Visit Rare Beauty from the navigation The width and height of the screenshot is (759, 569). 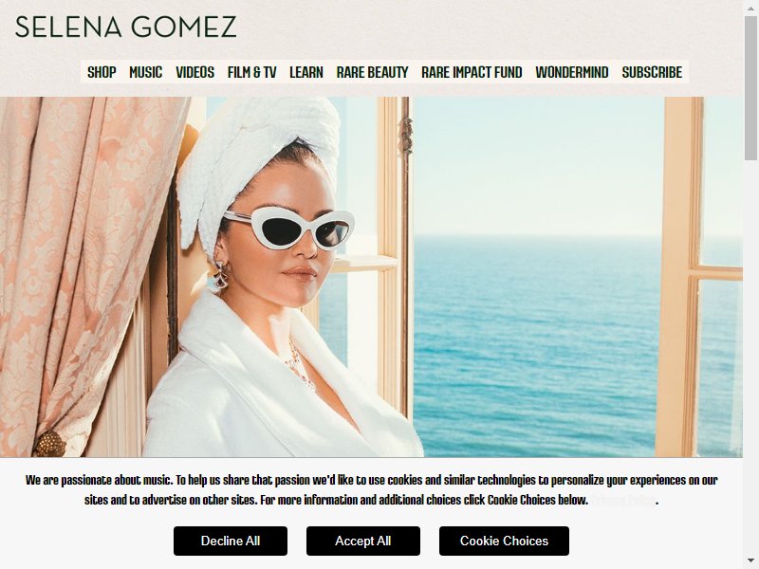click(372, 73)
